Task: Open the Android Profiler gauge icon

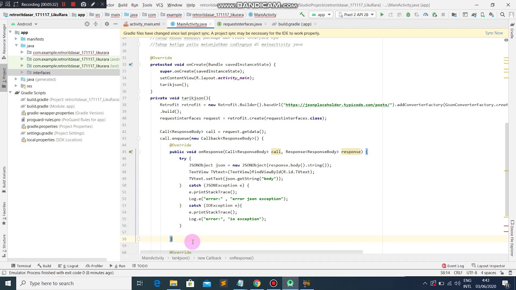Action: [x=426, y=14]
